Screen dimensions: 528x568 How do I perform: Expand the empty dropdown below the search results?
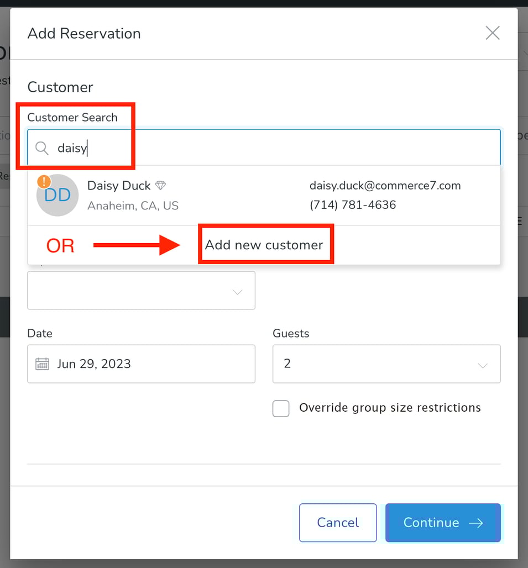[x=141, y=291]
